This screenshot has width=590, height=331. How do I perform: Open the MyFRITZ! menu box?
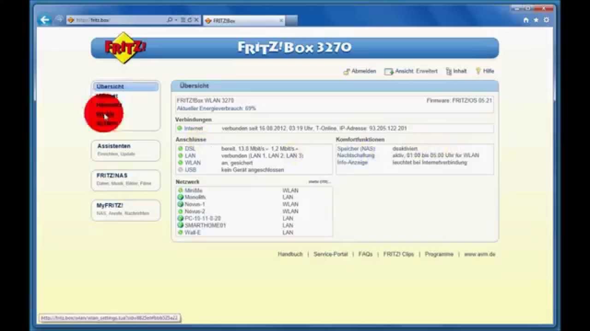126,210
